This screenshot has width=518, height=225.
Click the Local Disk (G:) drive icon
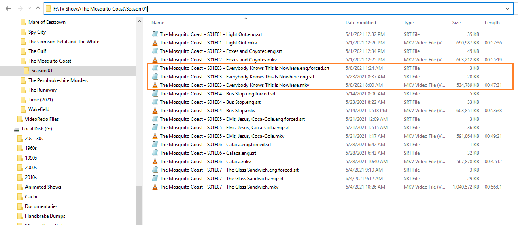click(x=17, y=129)
